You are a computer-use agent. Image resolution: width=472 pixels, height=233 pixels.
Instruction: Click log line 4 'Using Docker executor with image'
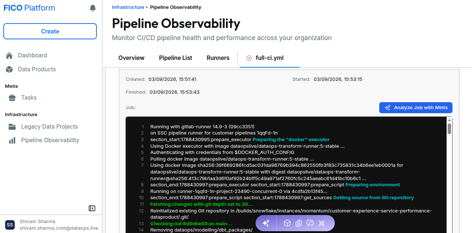click(247, 146)
